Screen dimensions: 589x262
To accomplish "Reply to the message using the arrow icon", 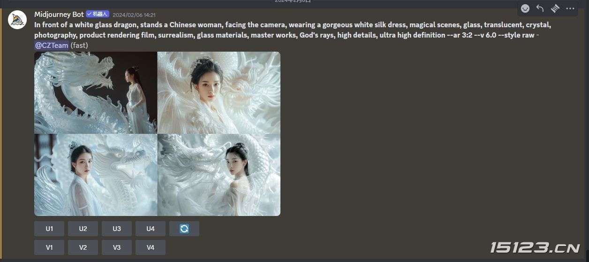I will [x=540, y=8].
